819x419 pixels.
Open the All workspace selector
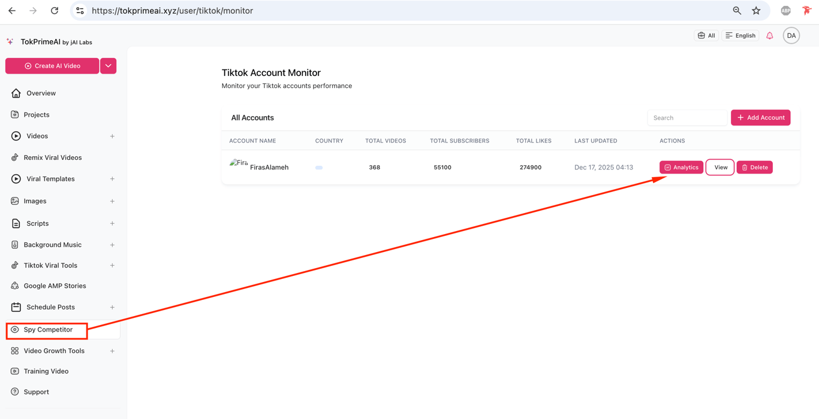[x=706, y=36]
